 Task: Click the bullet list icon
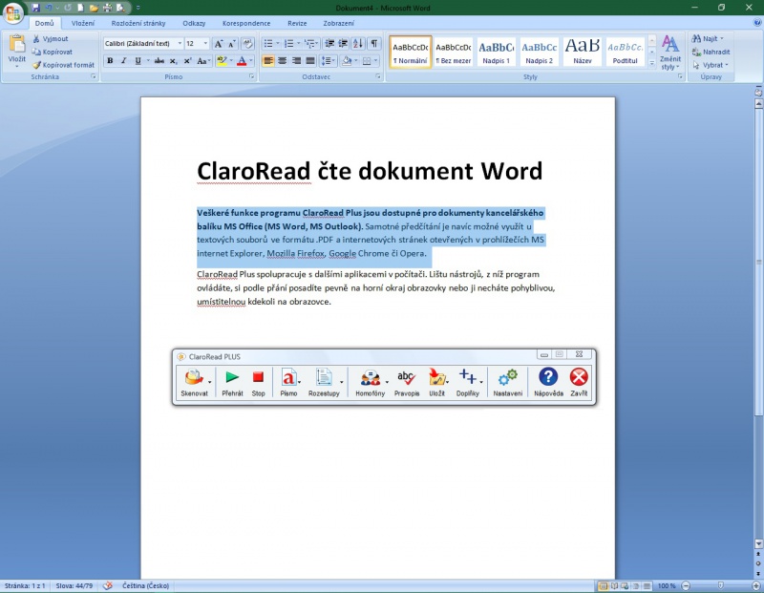(x=268, y=44)
